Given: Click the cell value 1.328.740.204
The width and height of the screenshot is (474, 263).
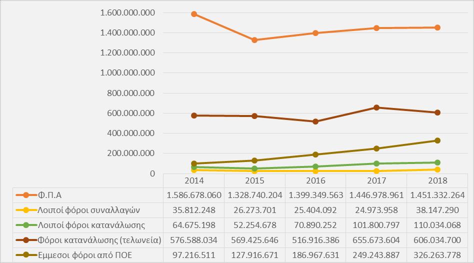Looking at the screenshot, I should pyautogui.click(x=255, y=195).
